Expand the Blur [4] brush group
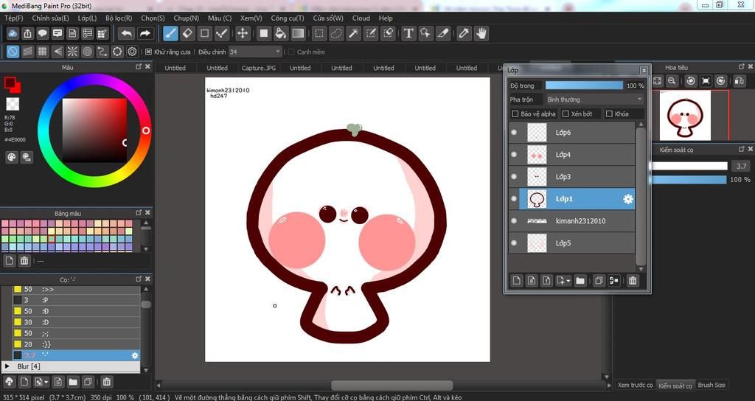Screen dimensions: 755x401 [7, 366]
